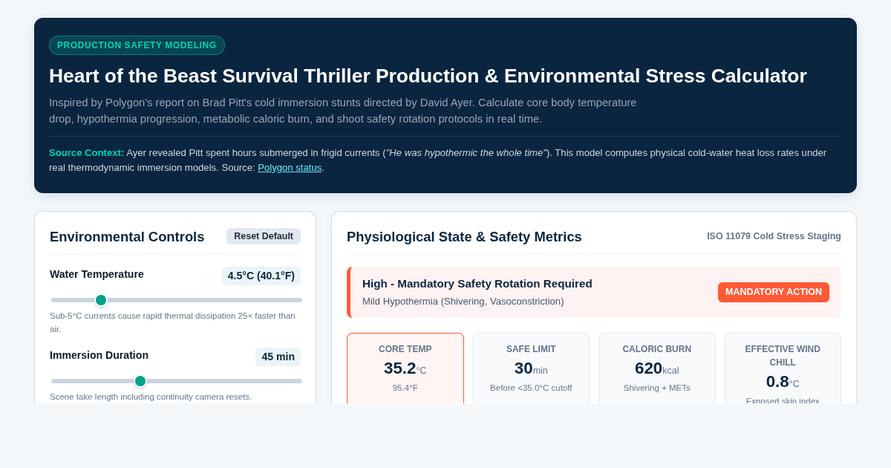Screen dimensions: 891x468
Task: Adjust the Immersion Duration slider handle
Action: pos(140,381)
